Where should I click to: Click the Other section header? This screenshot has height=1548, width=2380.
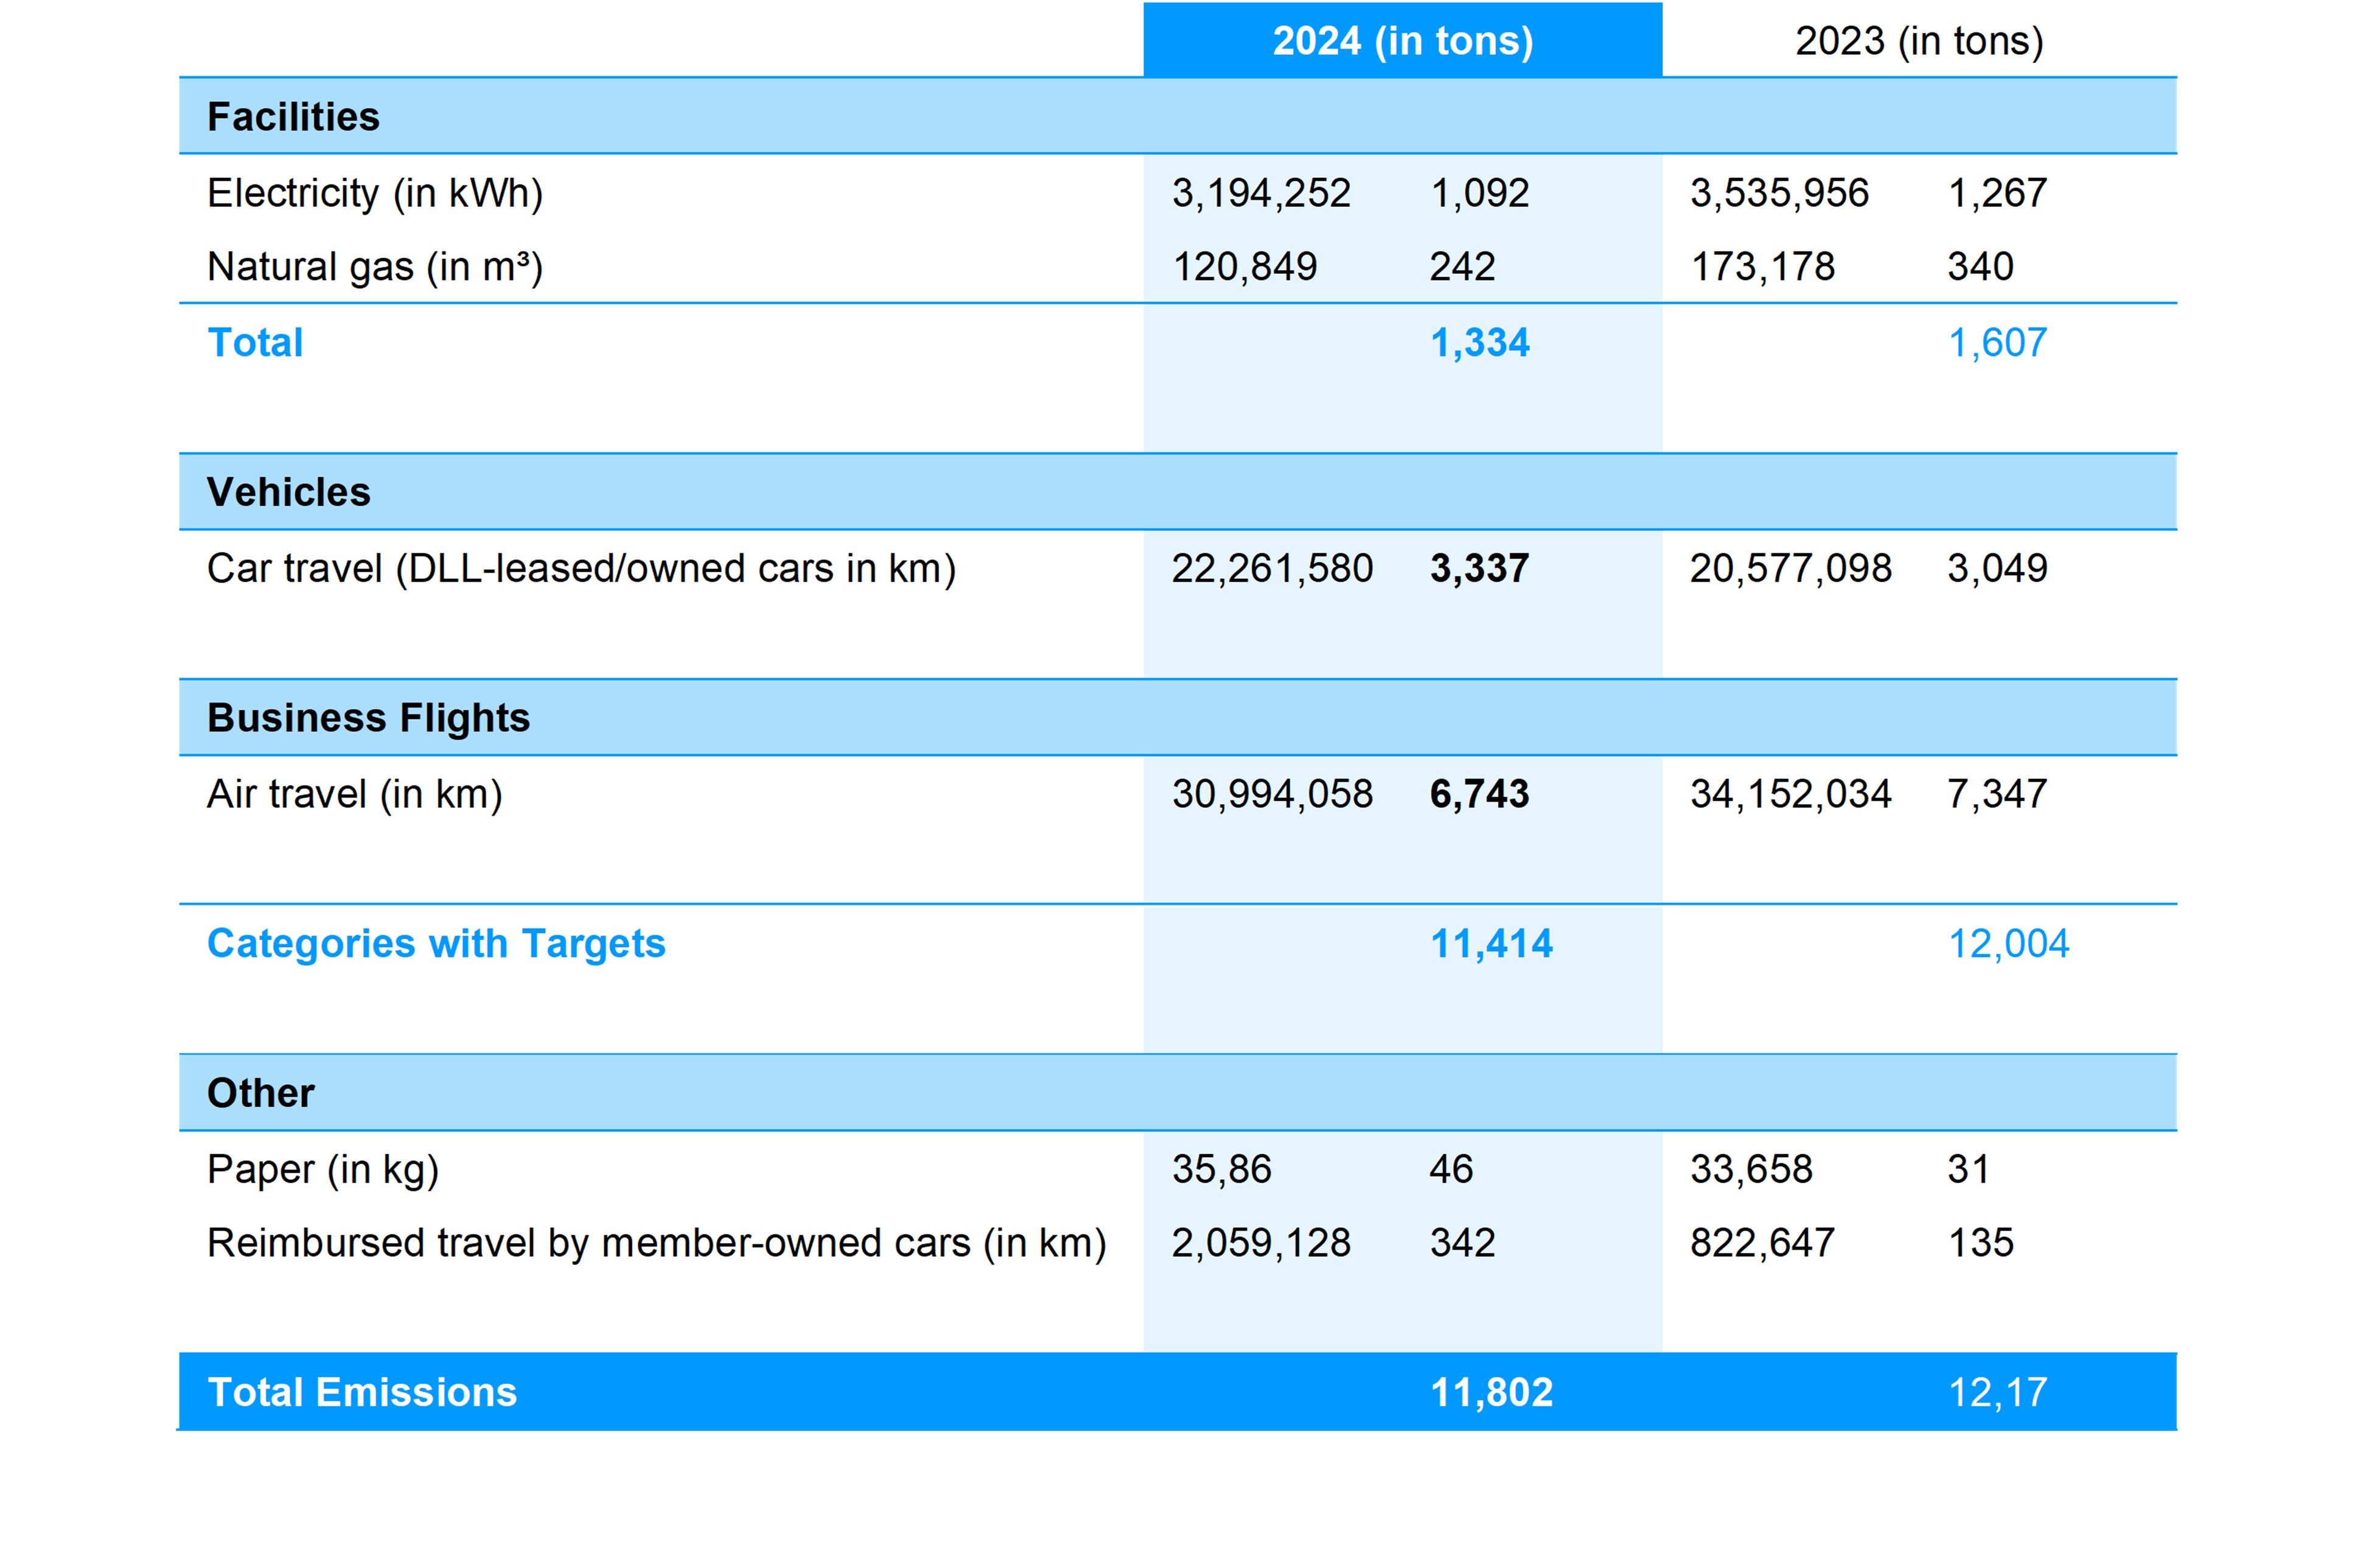[x=260, y=1093]
